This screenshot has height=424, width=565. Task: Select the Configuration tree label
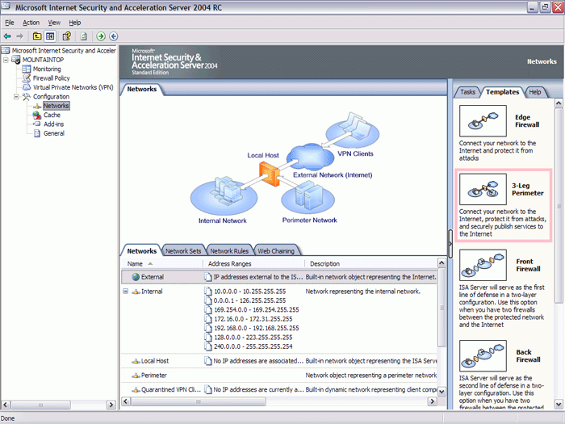51,97
